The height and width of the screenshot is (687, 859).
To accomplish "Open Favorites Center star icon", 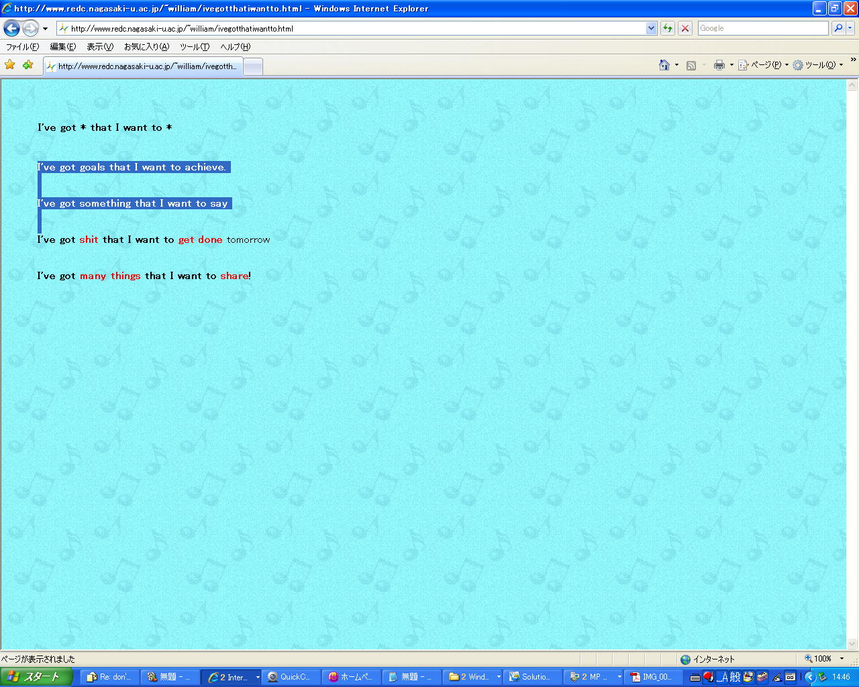I will pos(10,65).
